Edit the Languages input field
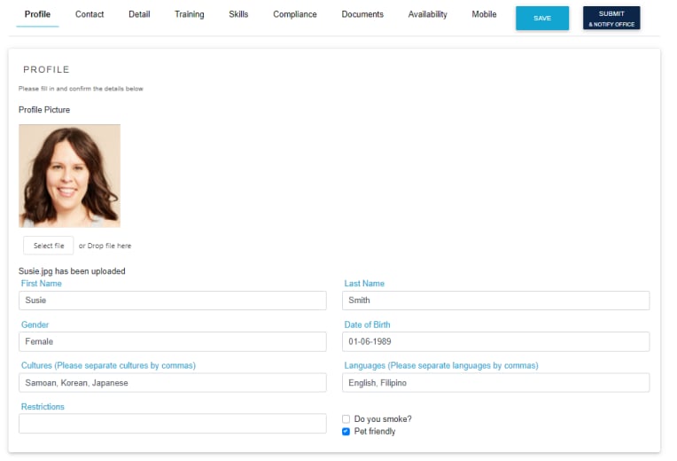Image resolution: width=677 pixels, height=461 pixels. [495, 383]
